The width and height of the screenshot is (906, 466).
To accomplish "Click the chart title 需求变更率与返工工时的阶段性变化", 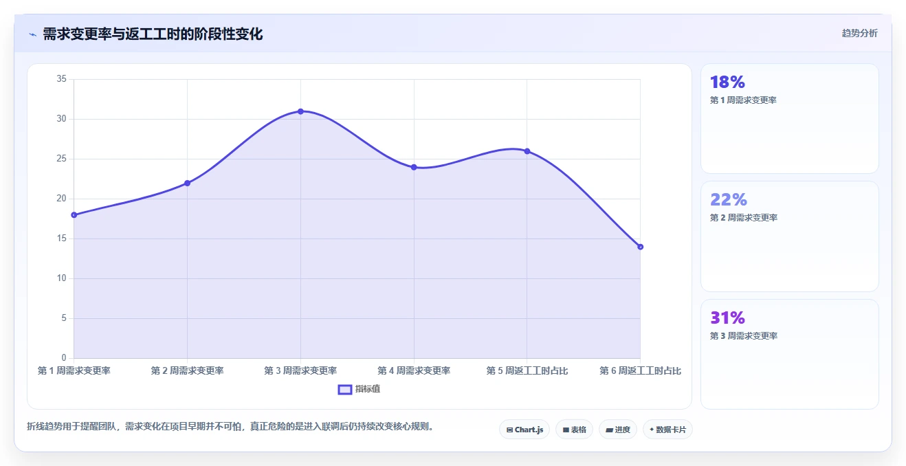I will (x=153, y=34).
